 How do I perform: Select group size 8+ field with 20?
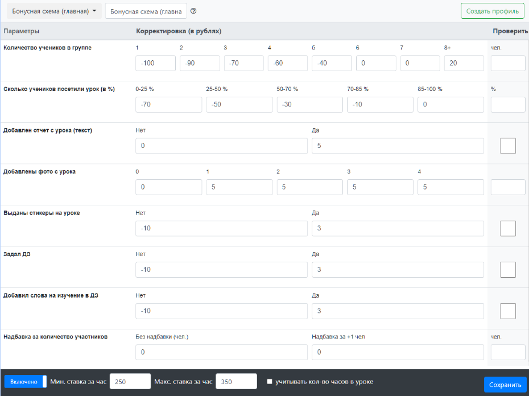464,63
